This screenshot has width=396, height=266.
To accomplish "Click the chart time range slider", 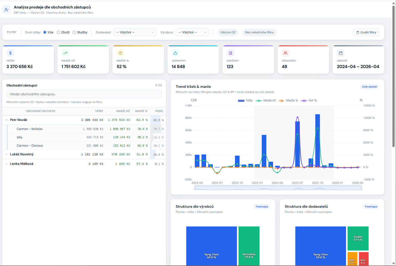I will 278,188.
